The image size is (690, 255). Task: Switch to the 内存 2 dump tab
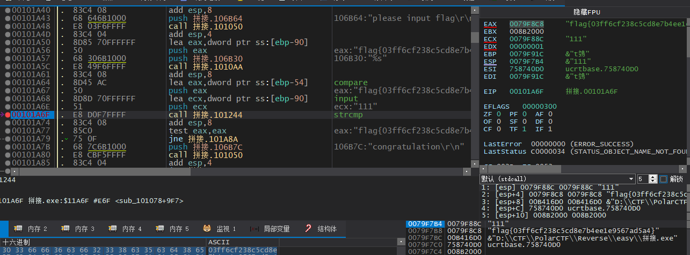point(18,229)
